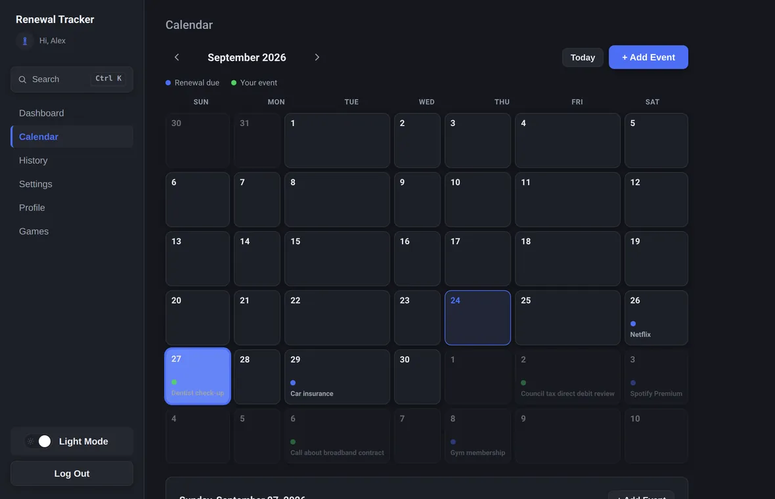The height and width of the screenshot is (499, 775).
Task: Click the user avatar icon beside Hi, Alex
Action: [x=25, y=41]
